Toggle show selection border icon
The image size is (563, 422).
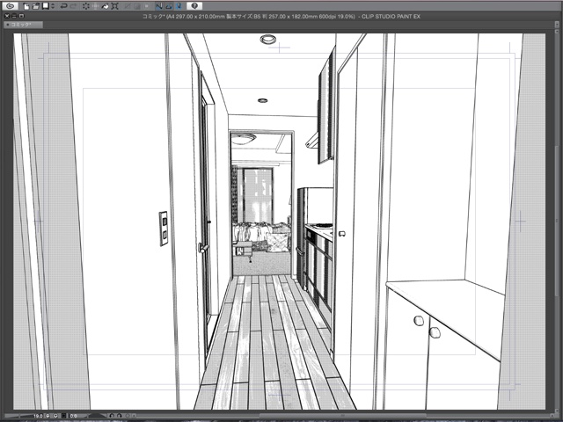147,6
